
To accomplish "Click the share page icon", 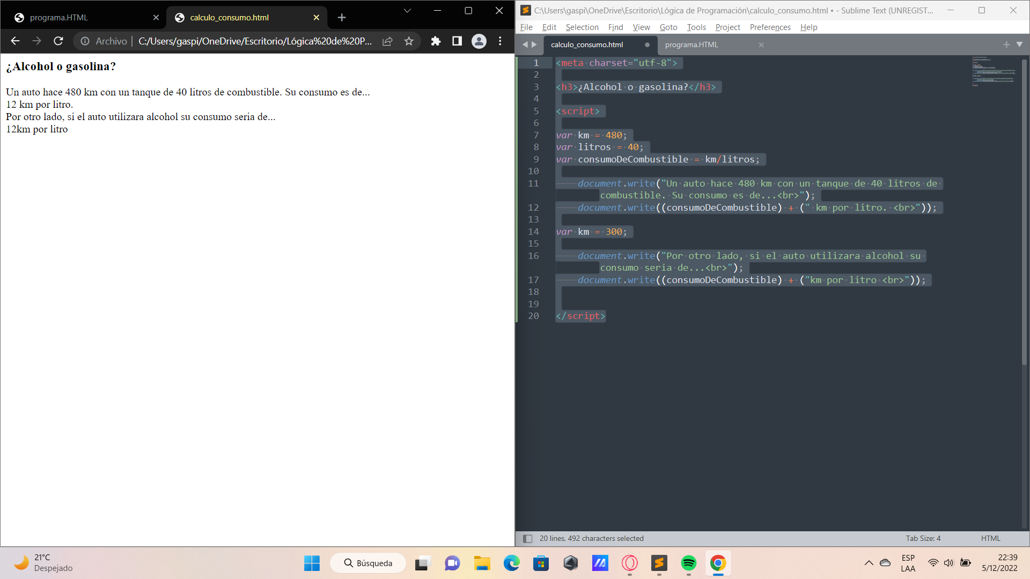I will pos(387,41).
